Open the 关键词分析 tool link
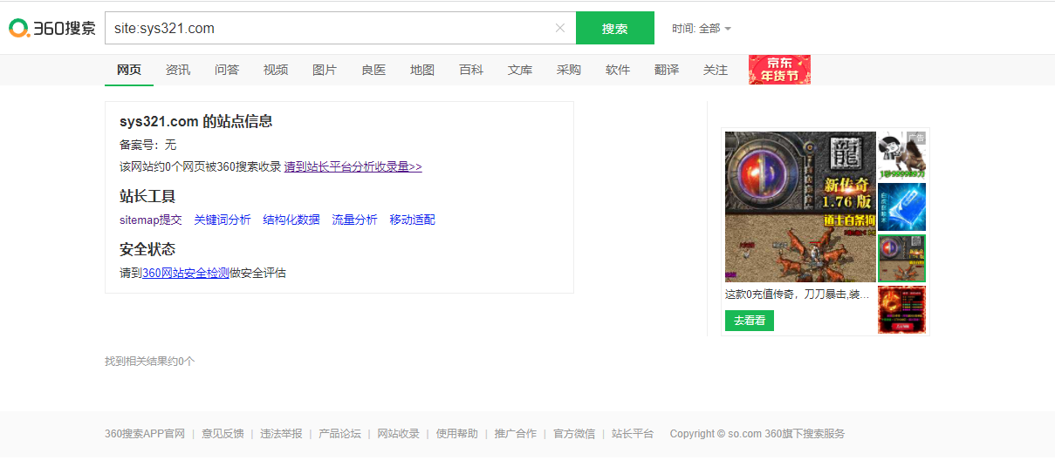The image size is (1055, 467). pos(223,220)
